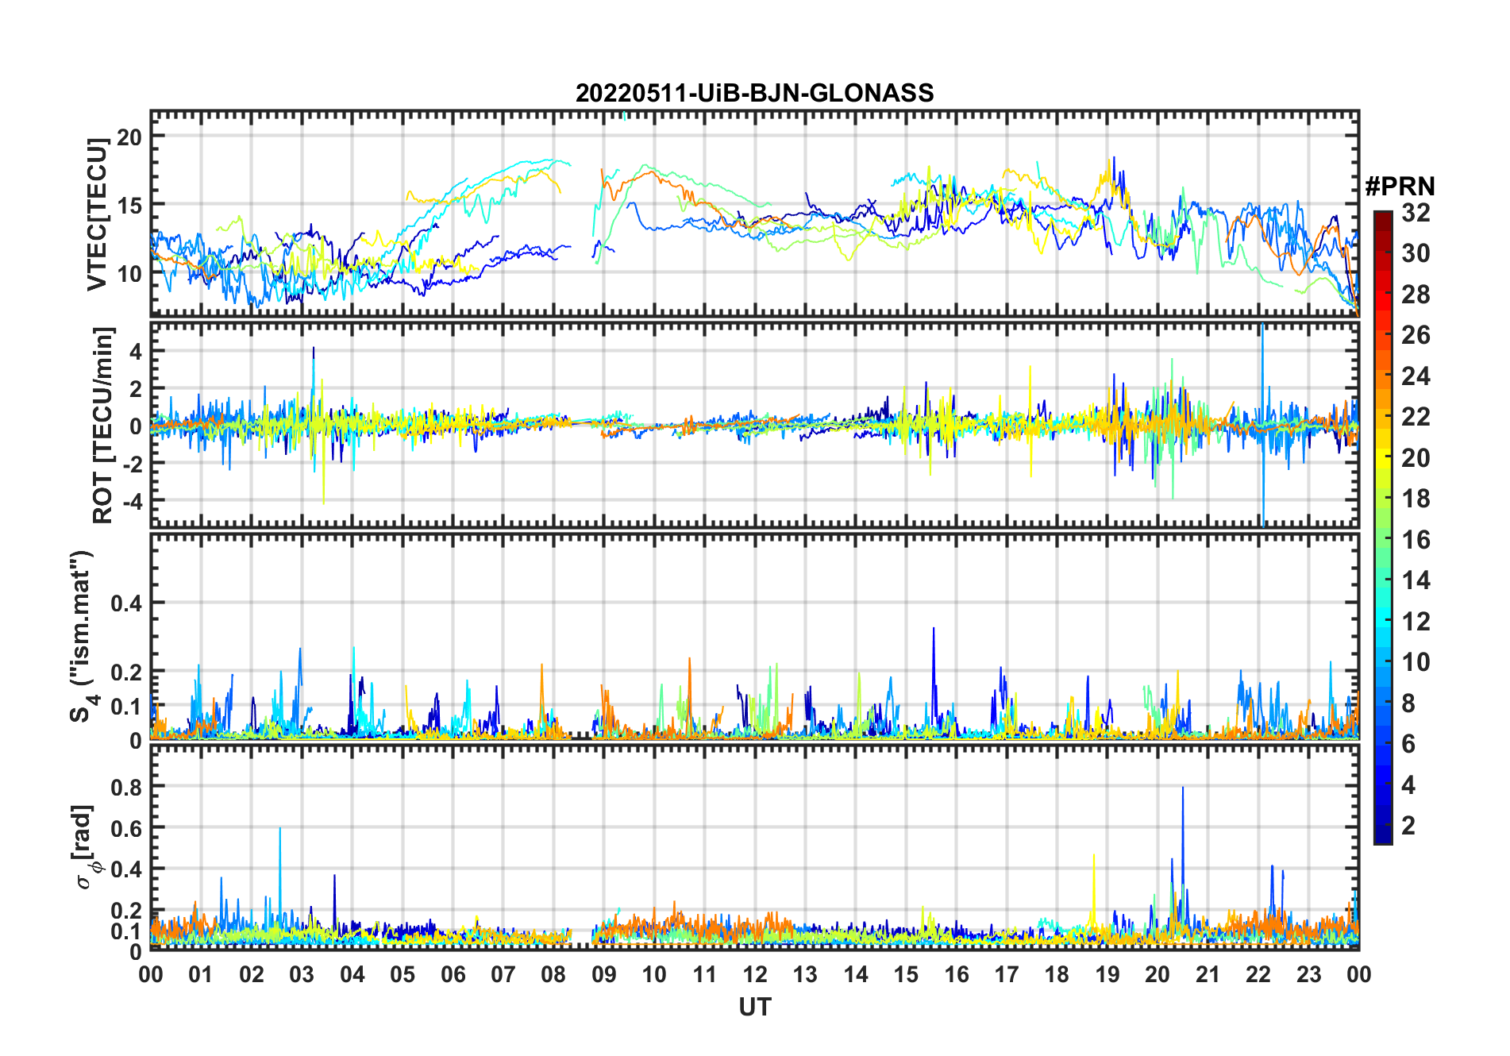Screen dimensions: 1510x1056
Task: Click colorbar tick label 24
Action: tap(1416, 376)
